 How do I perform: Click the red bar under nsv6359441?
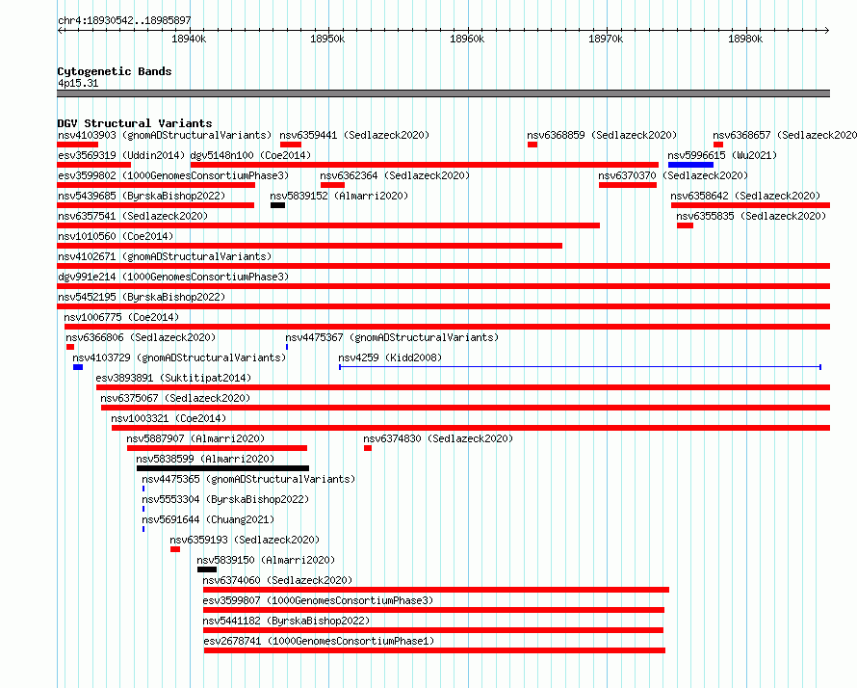pos(291,145)
